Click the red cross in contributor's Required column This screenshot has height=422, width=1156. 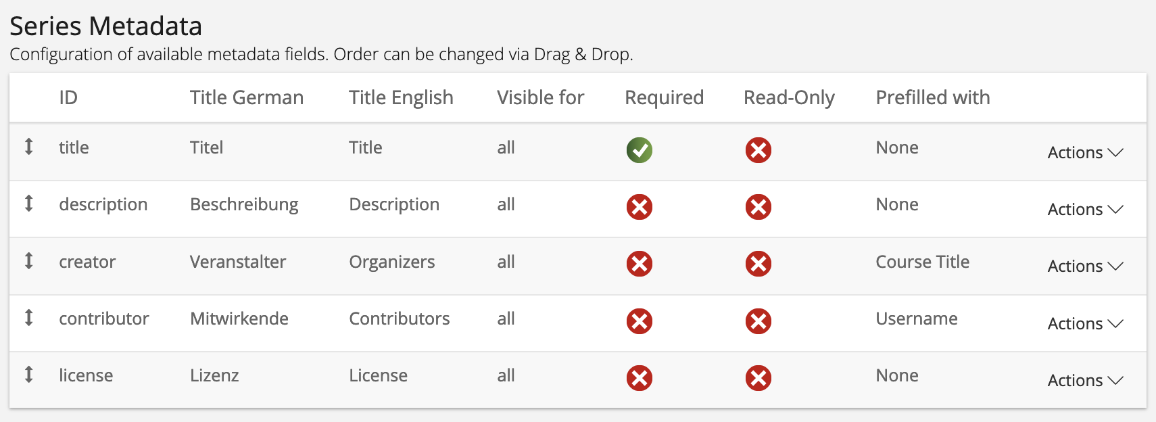tap(640, 321)
